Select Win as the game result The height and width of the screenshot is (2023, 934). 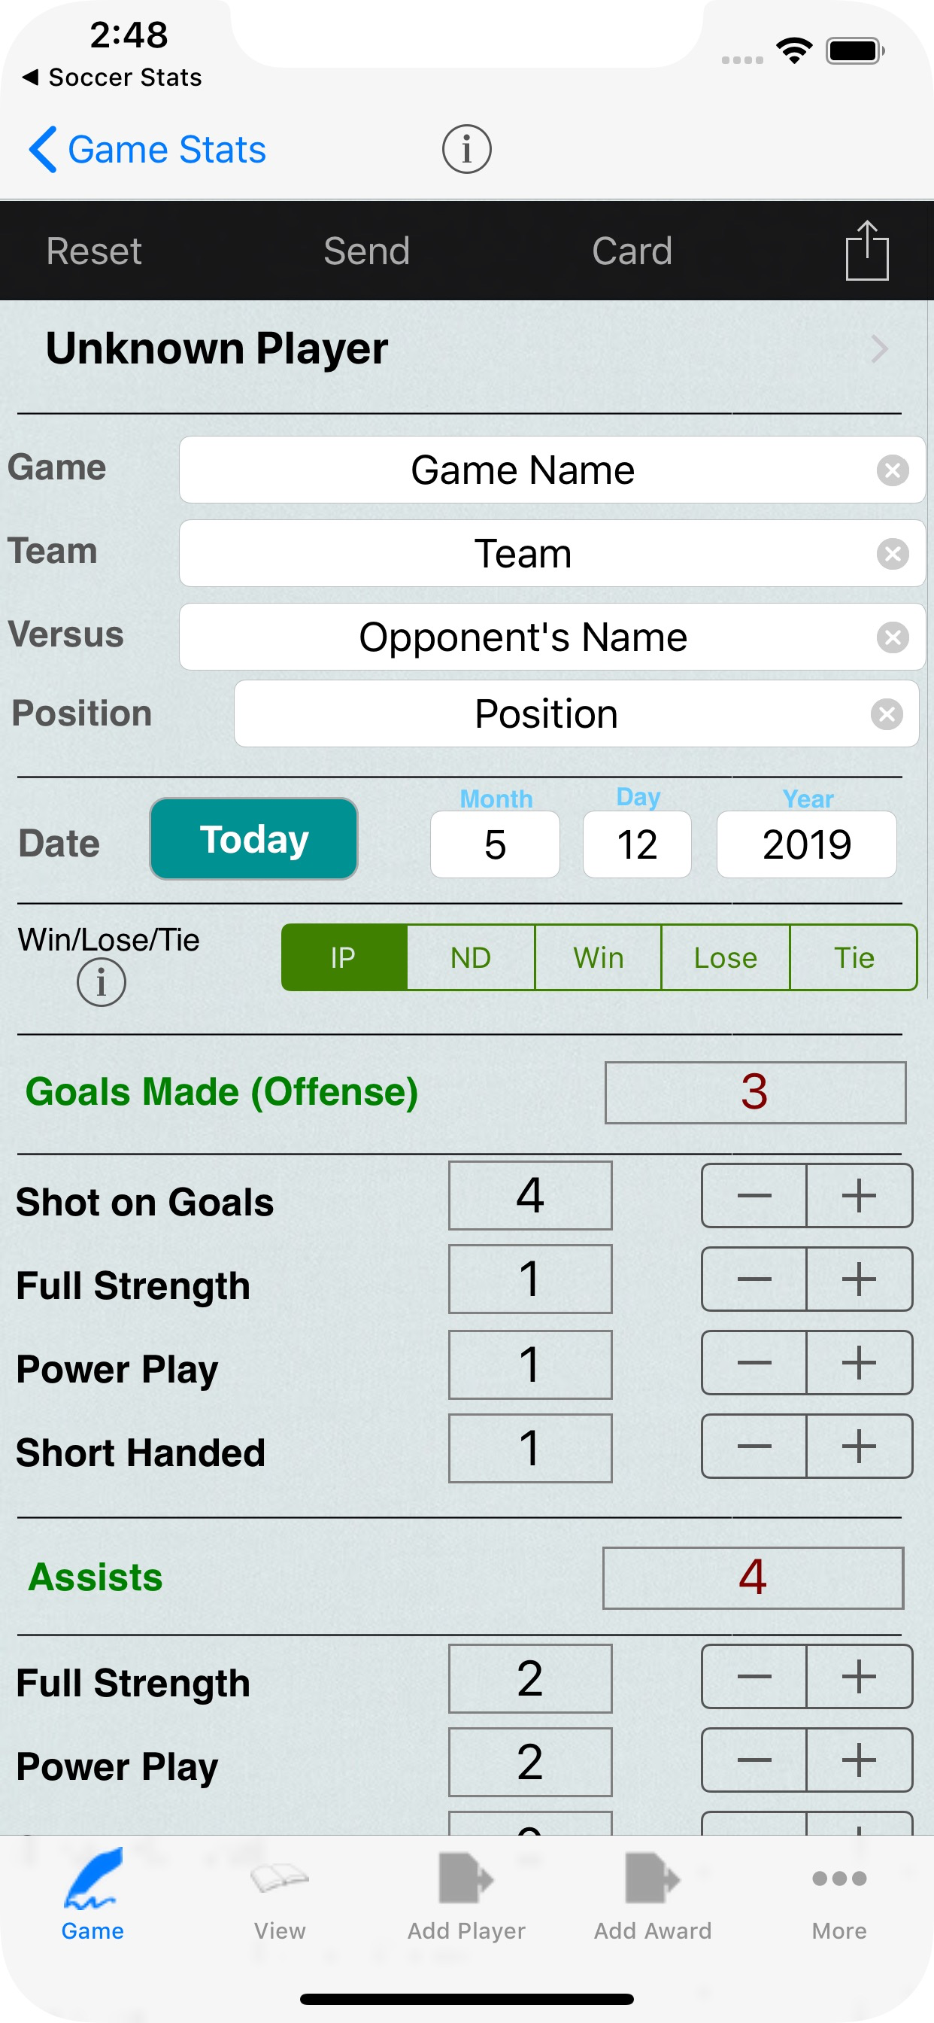pos(598,957)
